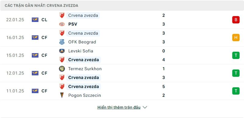Screen dimensions: 244x118
Task: Click the green T badge for Levski Sofia match
Action: (x=236, y=55)
